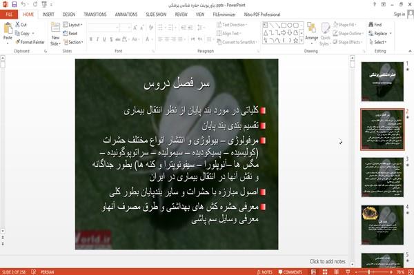Open the Text Direction dropdown
The width and height of the screenshot is (414, 275).
coord(232,25)
